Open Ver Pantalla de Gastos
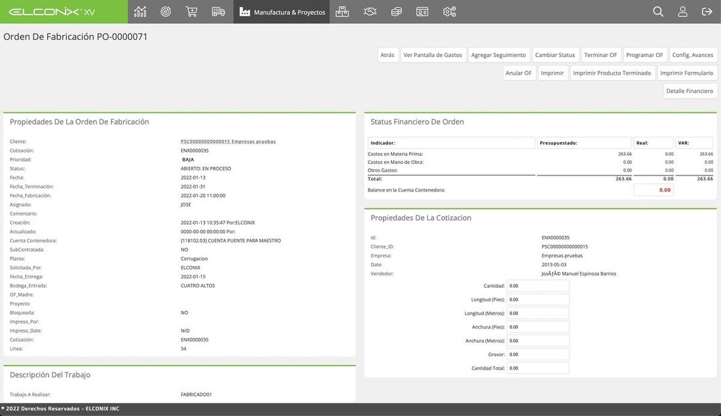 (x=433, y=55)
